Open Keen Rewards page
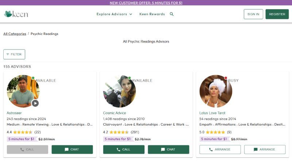Image resolution: width=292 pixels, height=161 pixels. (x=152, y=14)
